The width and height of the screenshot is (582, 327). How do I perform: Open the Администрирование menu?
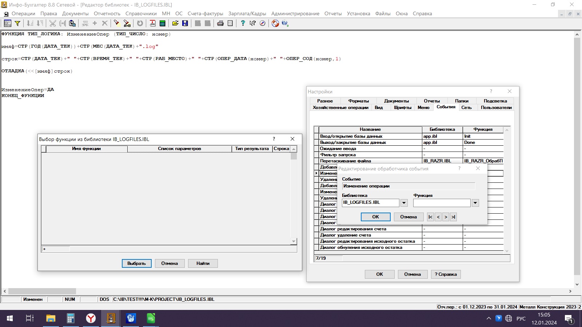pos(295,13)
